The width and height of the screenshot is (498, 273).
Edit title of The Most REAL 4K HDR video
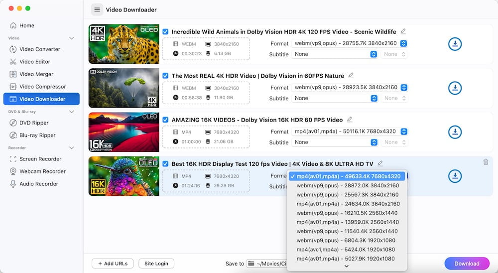click(351, 75)
